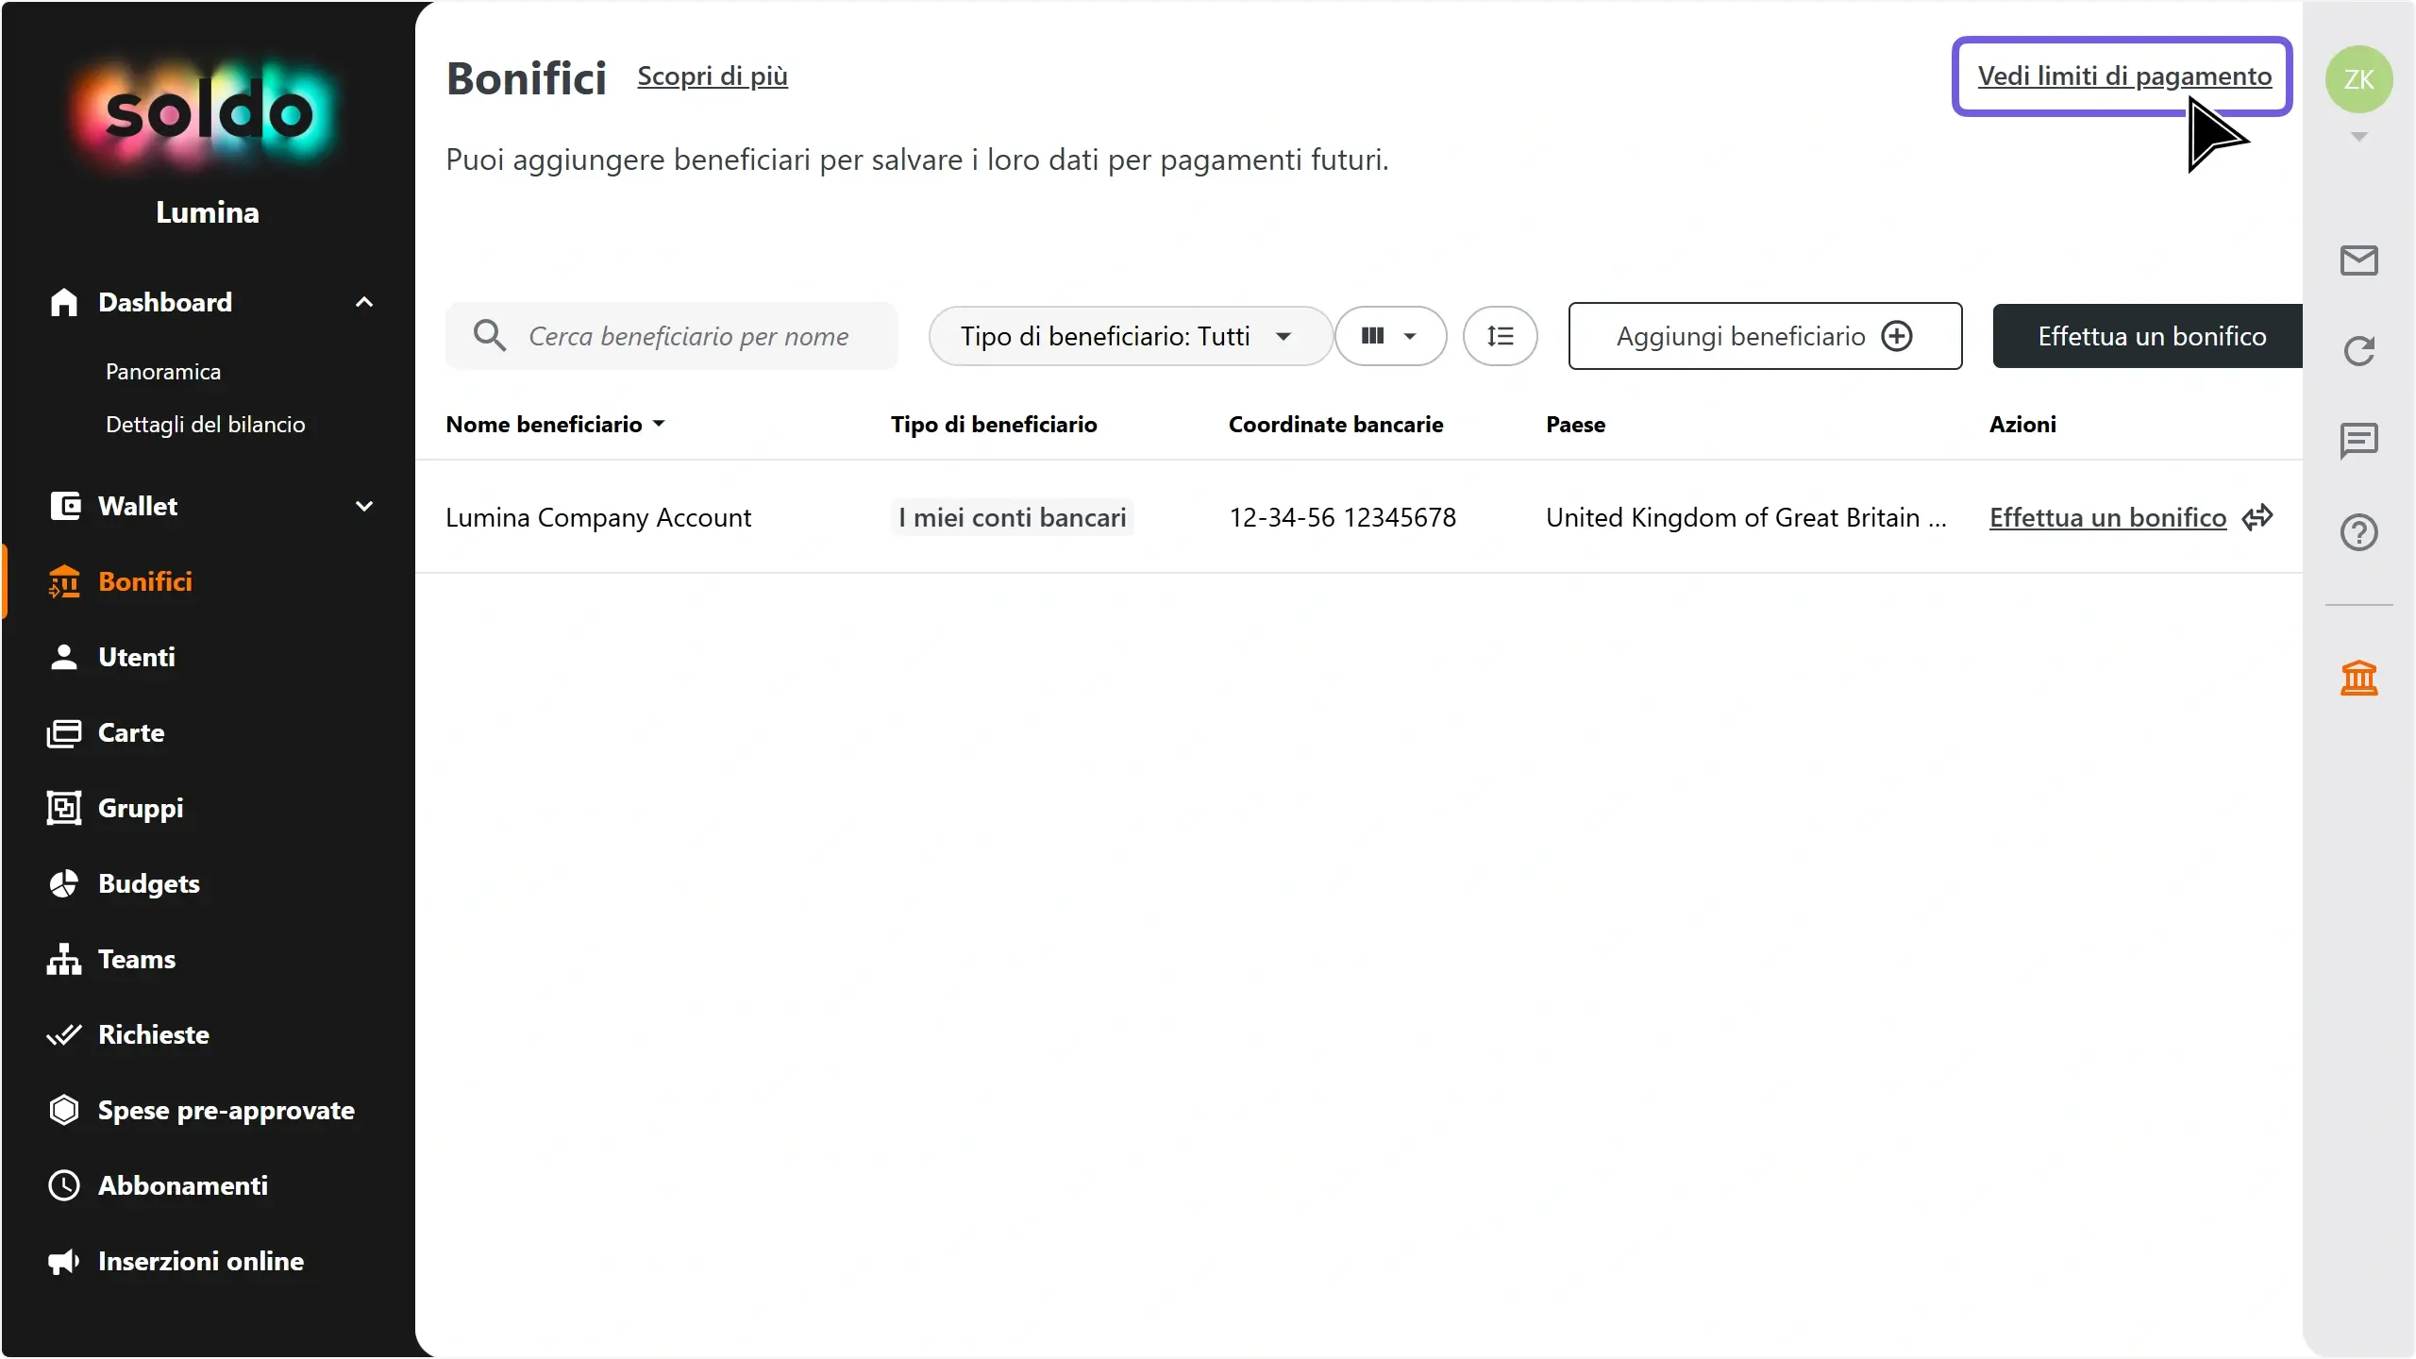Open the chat message icon
This screenshot has height=1359, width=2416.
(x=2358, y=441)
